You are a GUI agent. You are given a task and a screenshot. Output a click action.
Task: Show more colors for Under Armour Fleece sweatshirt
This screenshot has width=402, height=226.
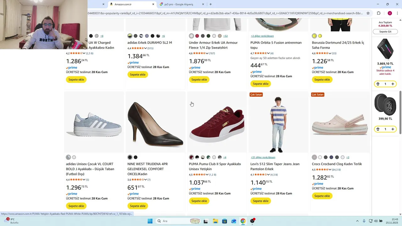coord(225,36)
